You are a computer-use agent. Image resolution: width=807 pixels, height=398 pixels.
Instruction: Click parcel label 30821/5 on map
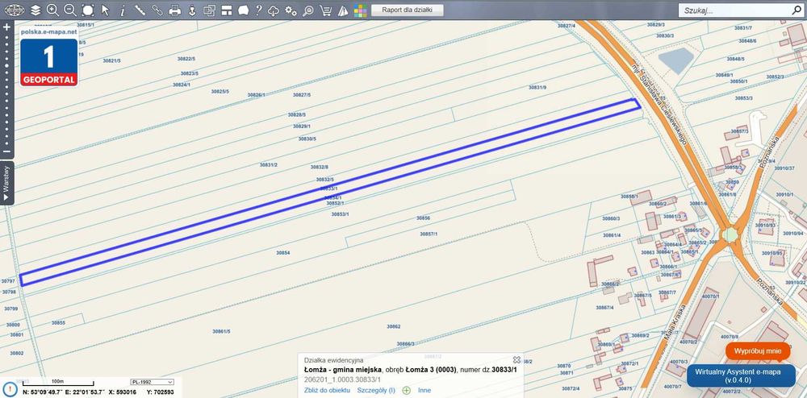111,60
